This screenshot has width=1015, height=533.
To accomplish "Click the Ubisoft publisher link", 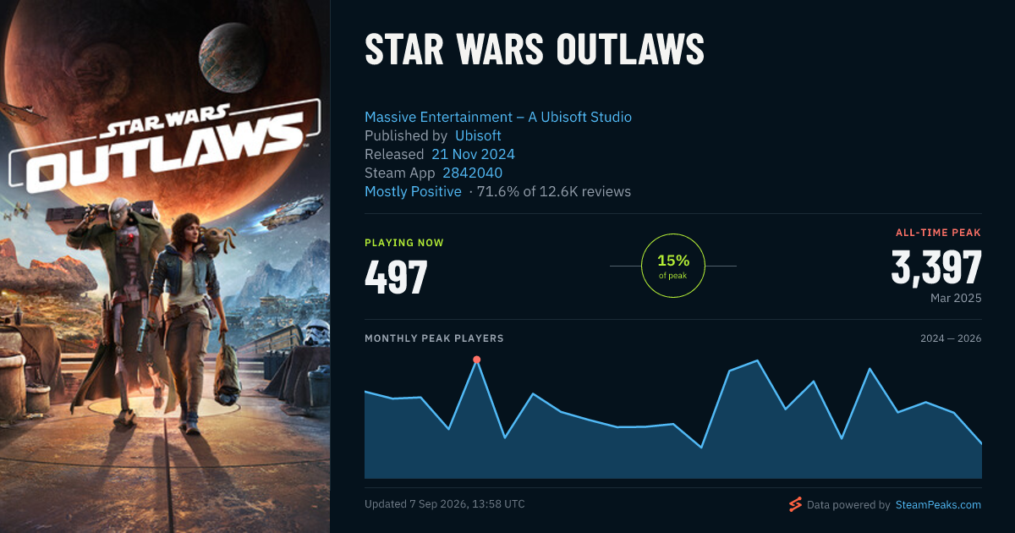I will [x=478, y=135].
